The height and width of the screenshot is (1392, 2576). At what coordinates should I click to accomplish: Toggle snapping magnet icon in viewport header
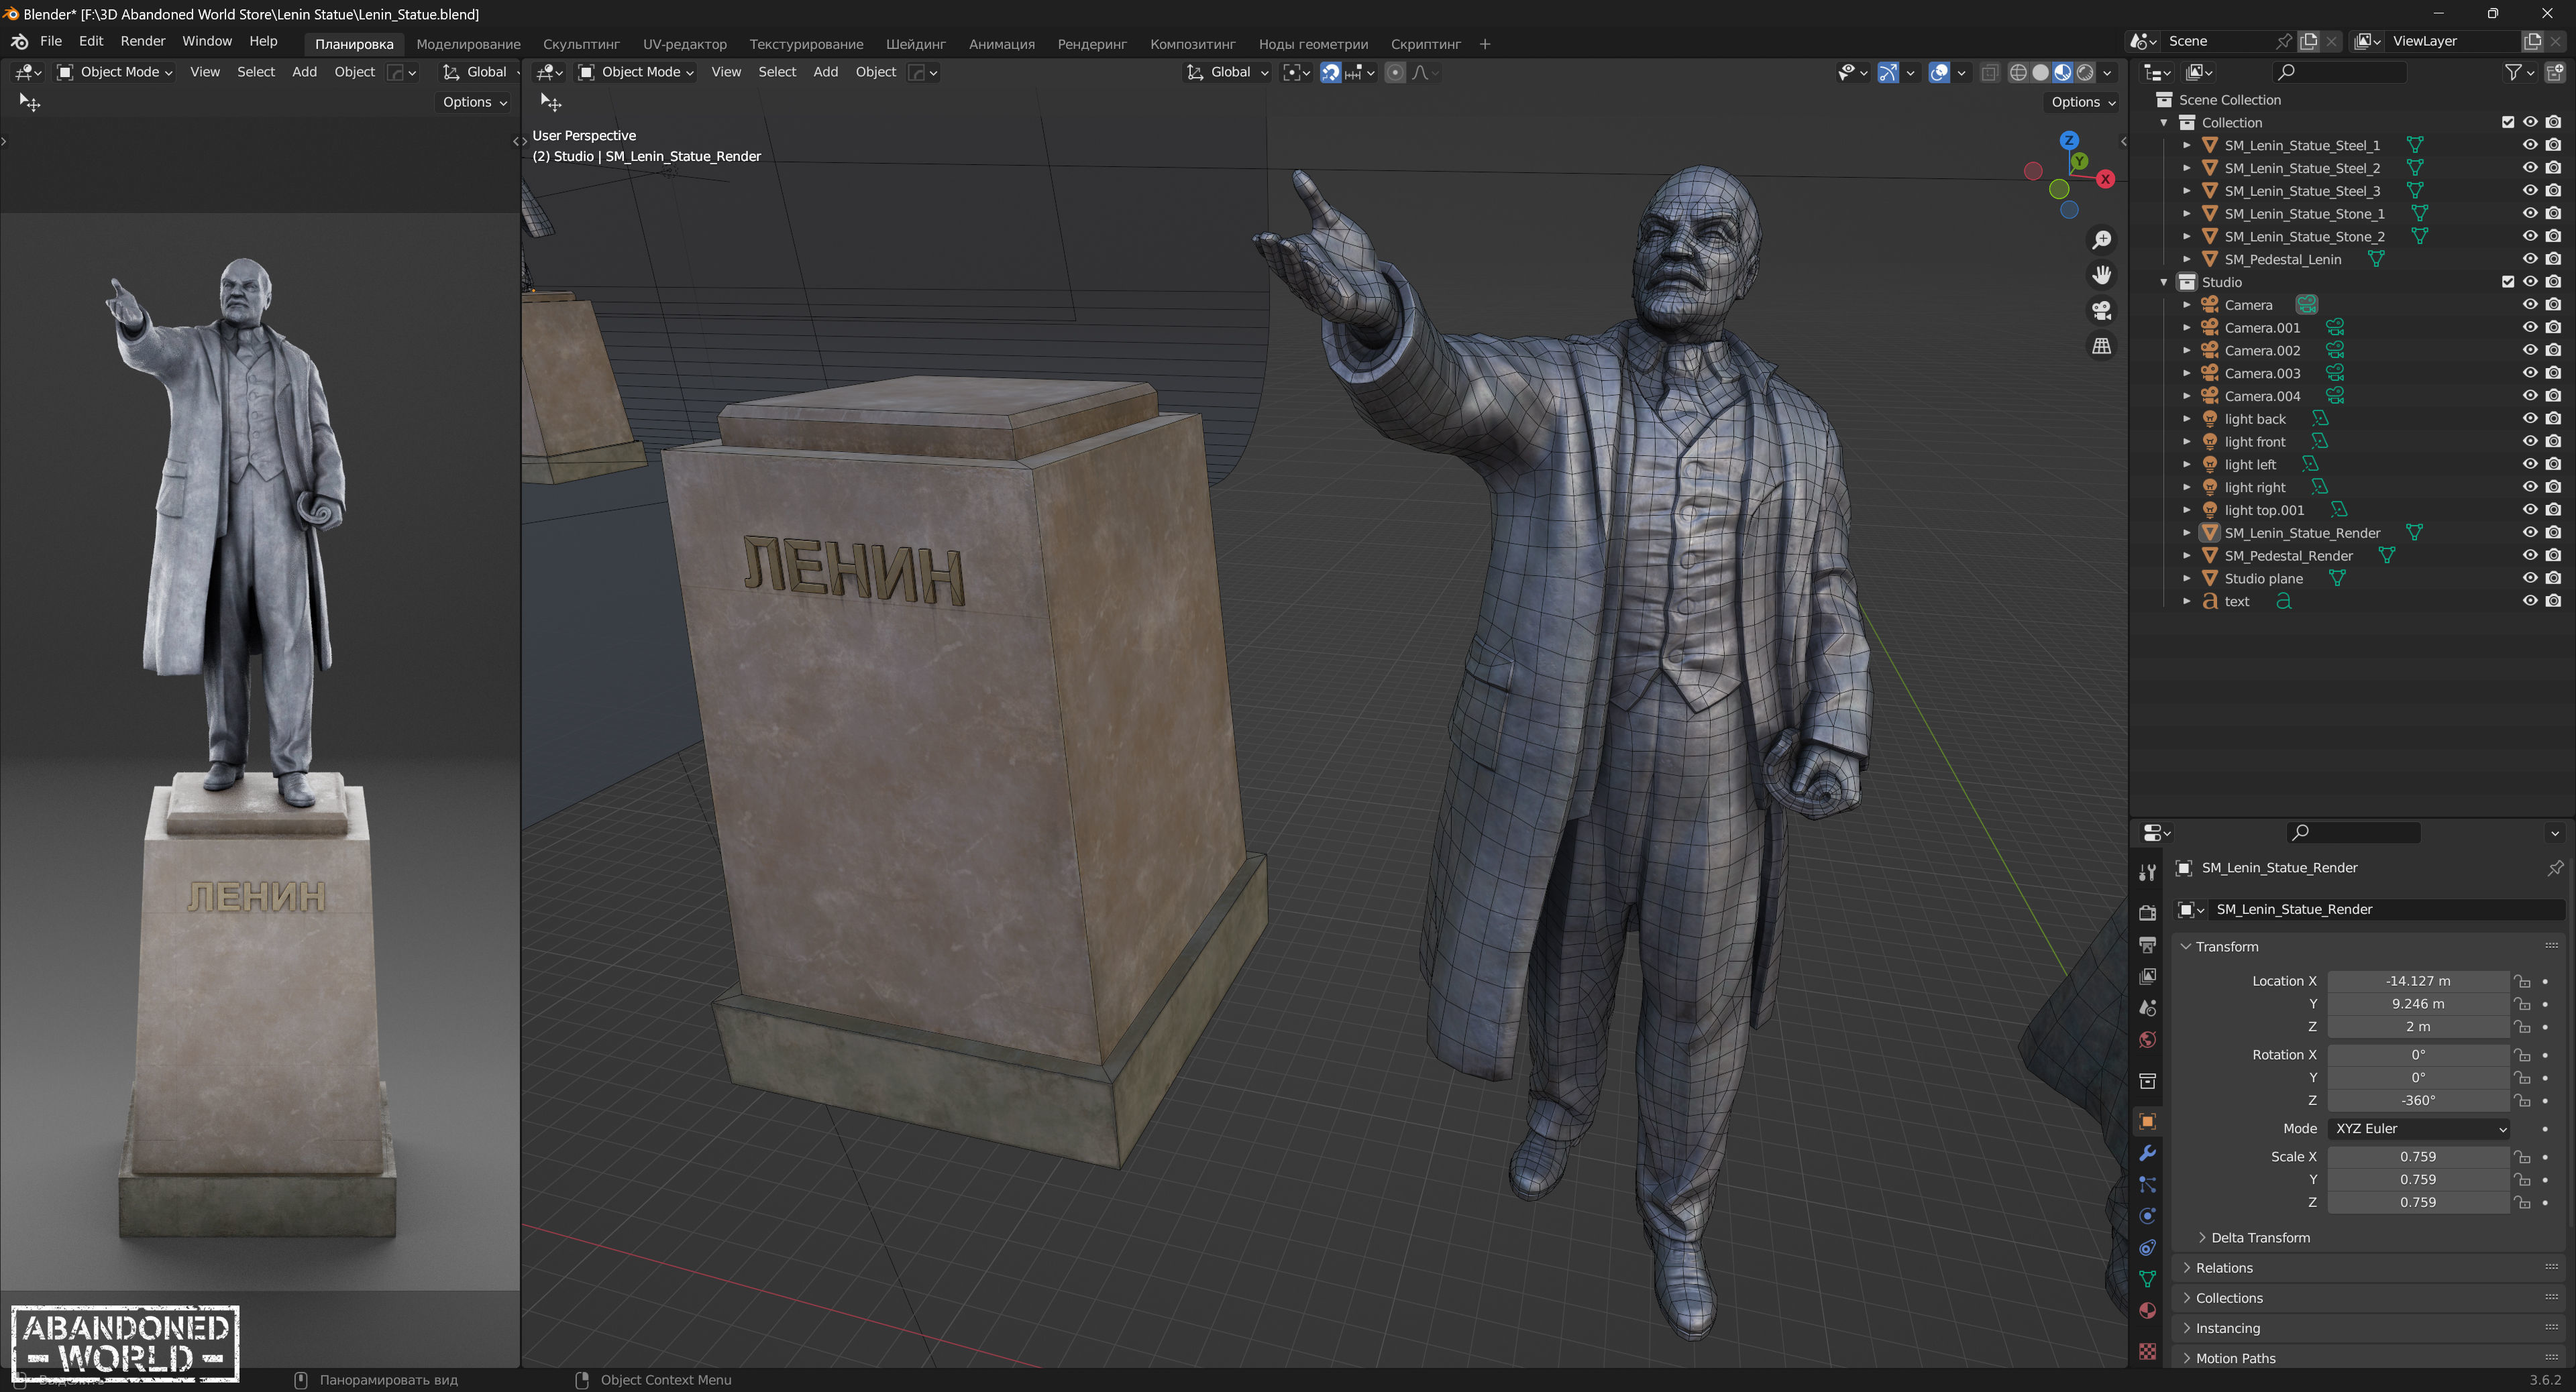click(1330, 72)
